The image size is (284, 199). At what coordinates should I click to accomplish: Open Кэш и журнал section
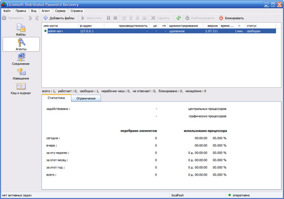point(20,88)
